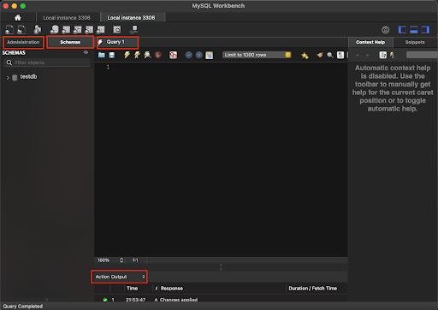Open an SQL script file from main toolbar
This screenshot has height=310, width=438.
tap(21, 29)
